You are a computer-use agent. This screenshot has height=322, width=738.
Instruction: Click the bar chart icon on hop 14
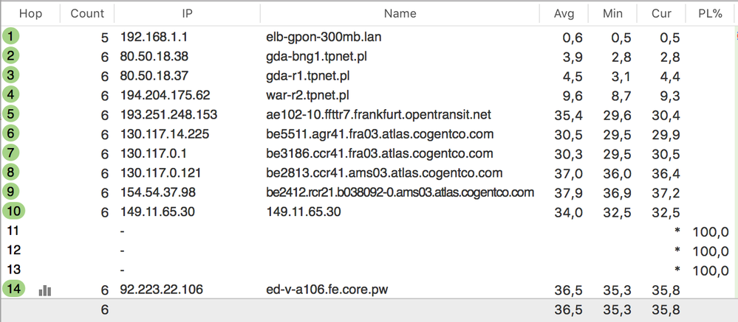click(45, 290)
